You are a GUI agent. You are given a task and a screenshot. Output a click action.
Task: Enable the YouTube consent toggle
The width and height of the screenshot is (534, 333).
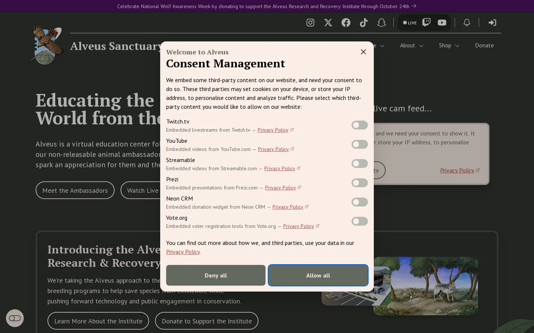[360, 144]
